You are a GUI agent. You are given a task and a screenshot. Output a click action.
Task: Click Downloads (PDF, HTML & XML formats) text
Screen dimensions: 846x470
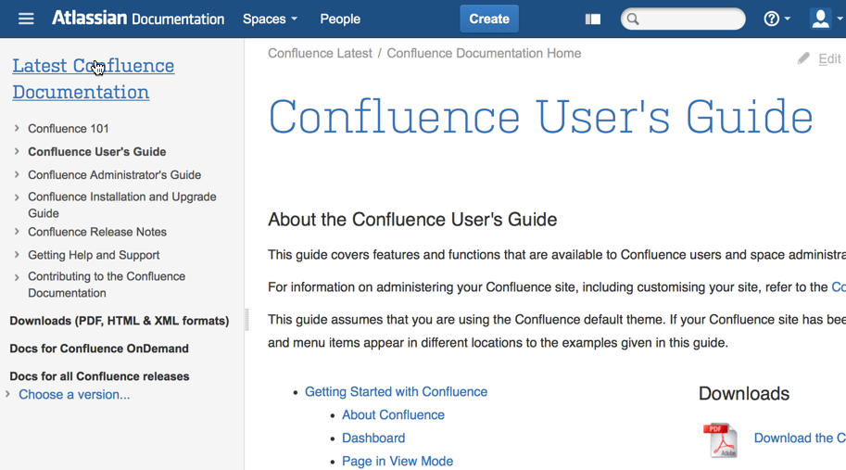click(x=120, y=321)
